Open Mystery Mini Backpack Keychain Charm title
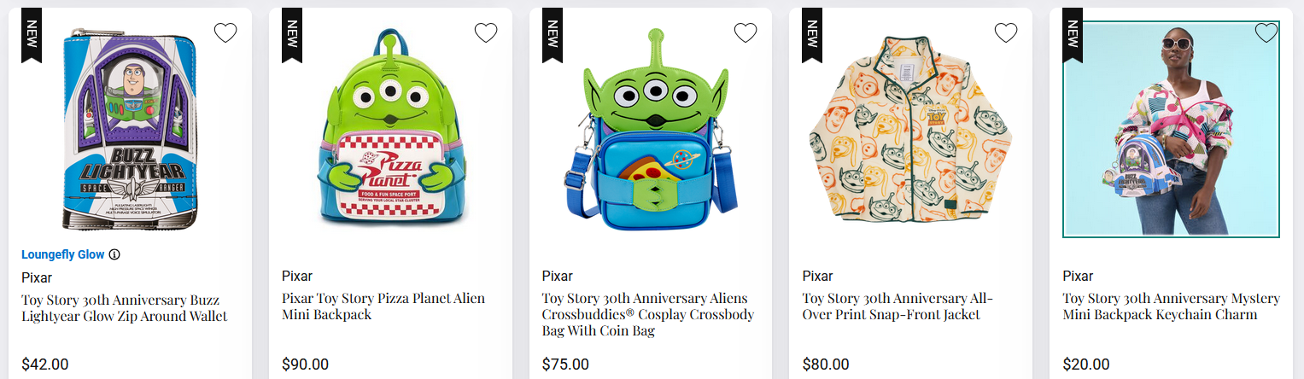Screen dimensions: 1304x379 click(x=1171, y=306)
